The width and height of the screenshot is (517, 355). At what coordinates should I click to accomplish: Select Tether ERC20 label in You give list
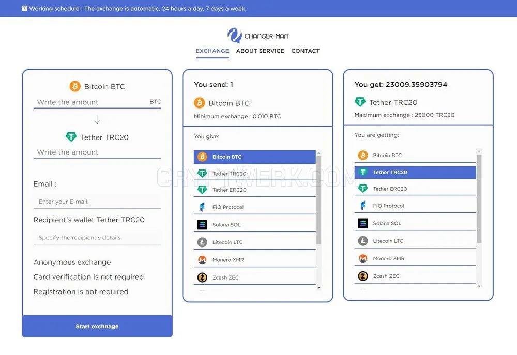coord(229,190)
